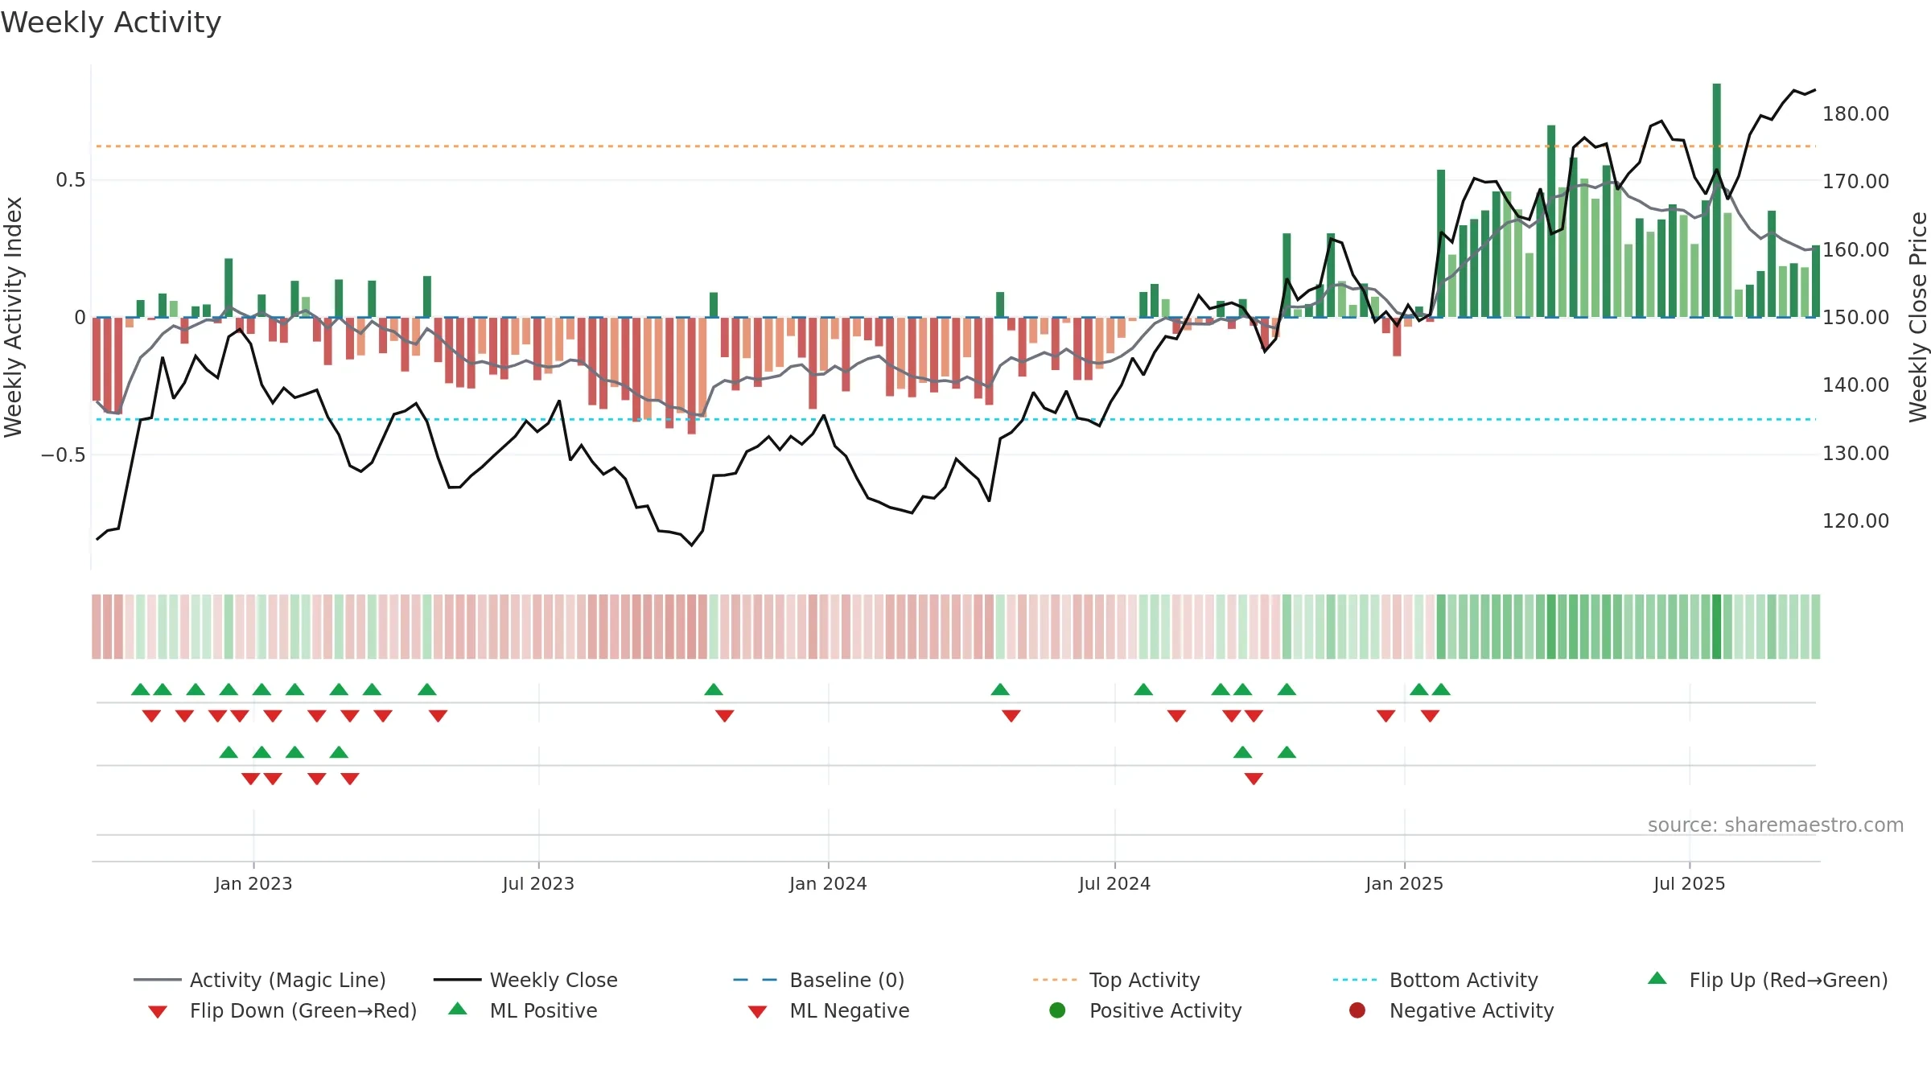The width and height of the screenshot is (1931, 1086).
Task: Click the Weekly Activity Index axis title
Action: [14, 317]
